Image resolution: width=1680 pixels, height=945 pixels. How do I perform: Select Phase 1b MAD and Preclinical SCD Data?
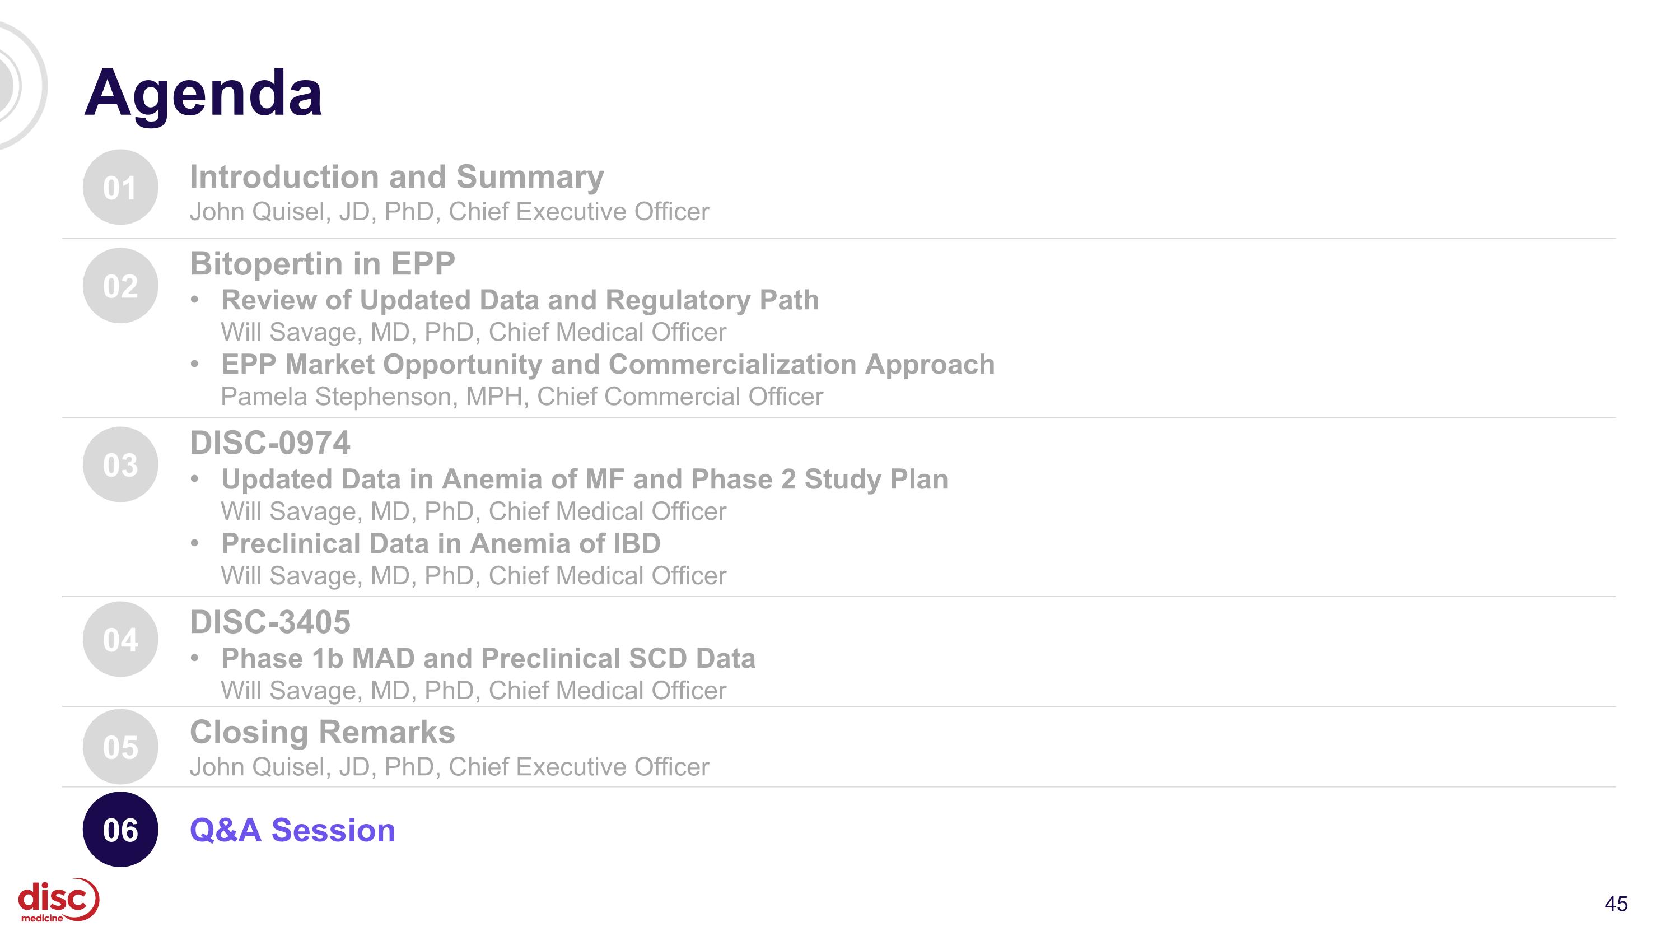pos(488,659)
